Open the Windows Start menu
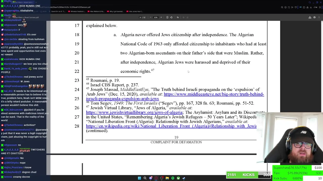This screenshot has height=181, width=323. 139,178
